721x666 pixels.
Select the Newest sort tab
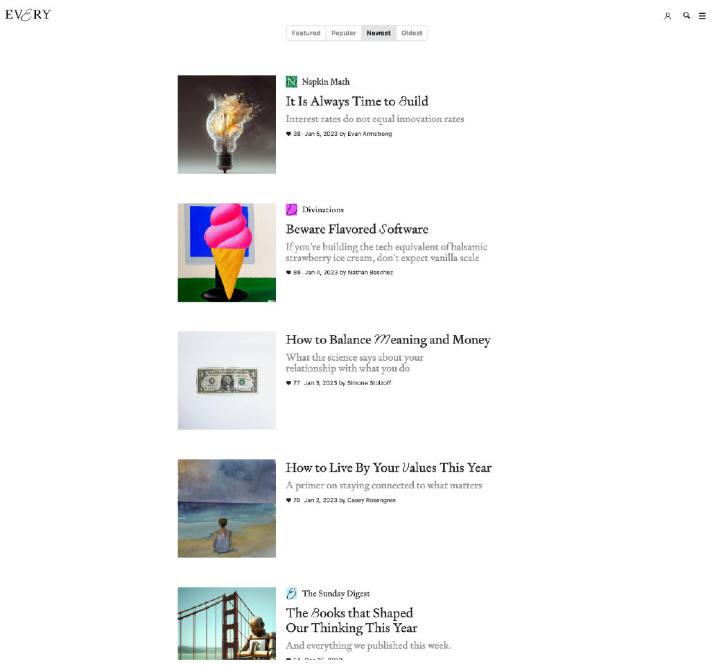[x=379, y=33]
